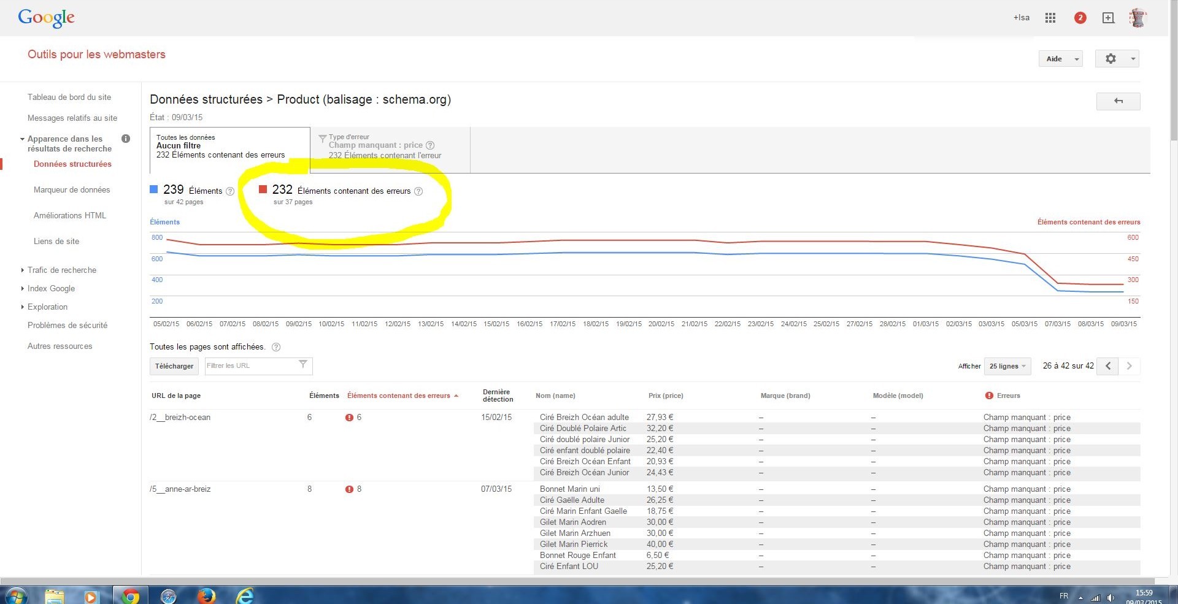This screenshot has height=604, width=1178.
Task: Open Internet Explorer from the taskbar
Action: (245, 596)
